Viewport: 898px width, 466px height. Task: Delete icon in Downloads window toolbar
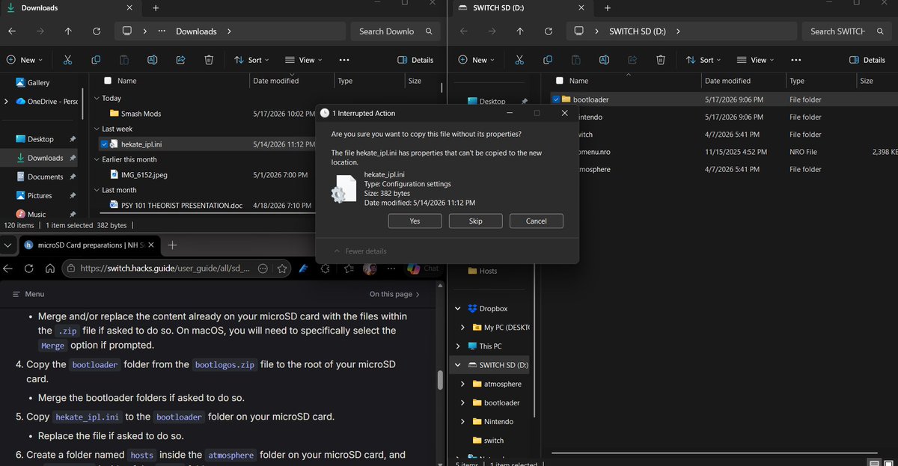210,60
